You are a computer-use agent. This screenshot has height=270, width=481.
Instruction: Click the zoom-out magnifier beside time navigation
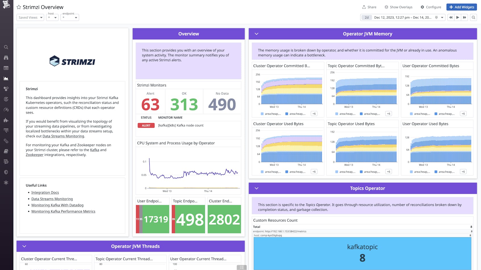[473, 17]
